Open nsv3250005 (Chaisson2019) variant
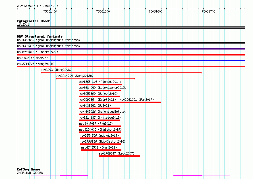This screenshot has height=179, width=253. coord(100,129)
